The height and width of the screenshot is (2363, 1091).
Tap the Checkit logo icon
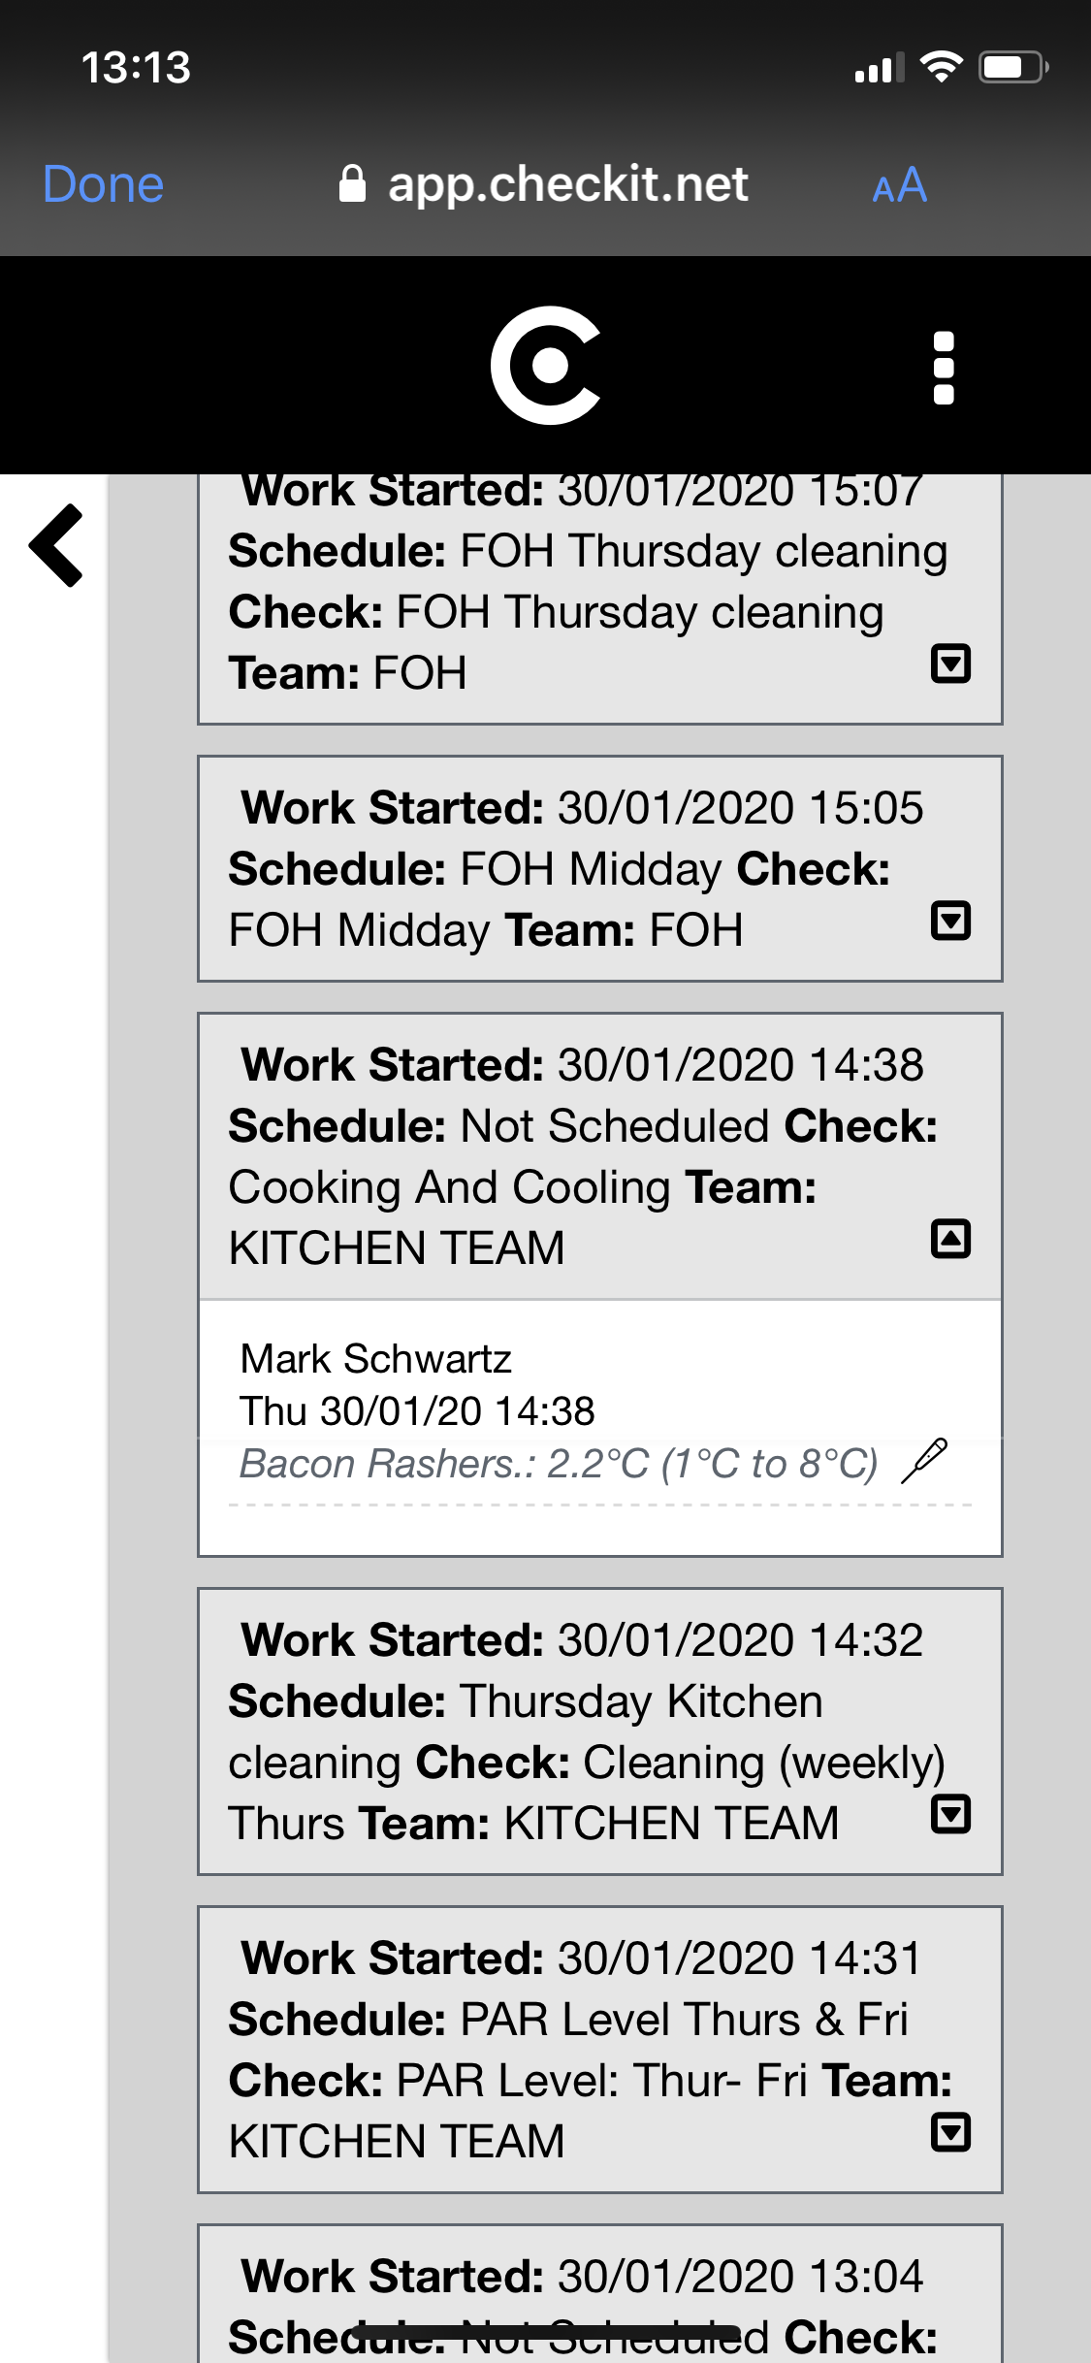coord(545,366)
